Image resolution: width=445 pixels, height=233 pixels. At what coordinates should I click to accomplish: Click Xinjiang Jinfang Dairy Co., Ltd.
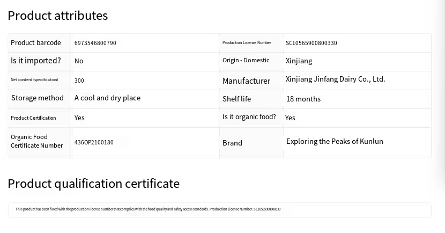click(335, 79)
